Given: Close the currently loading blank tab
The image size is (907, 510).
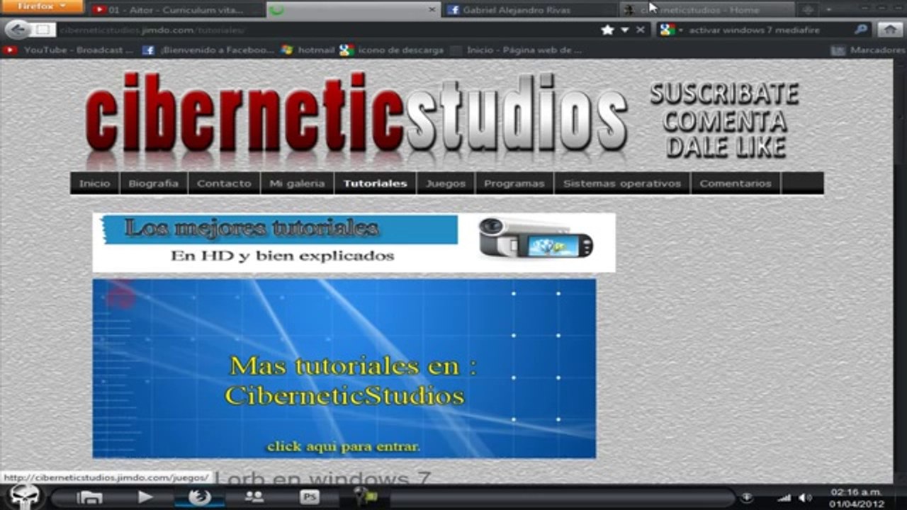Looking at the screenshot, I should click(432, 10).
